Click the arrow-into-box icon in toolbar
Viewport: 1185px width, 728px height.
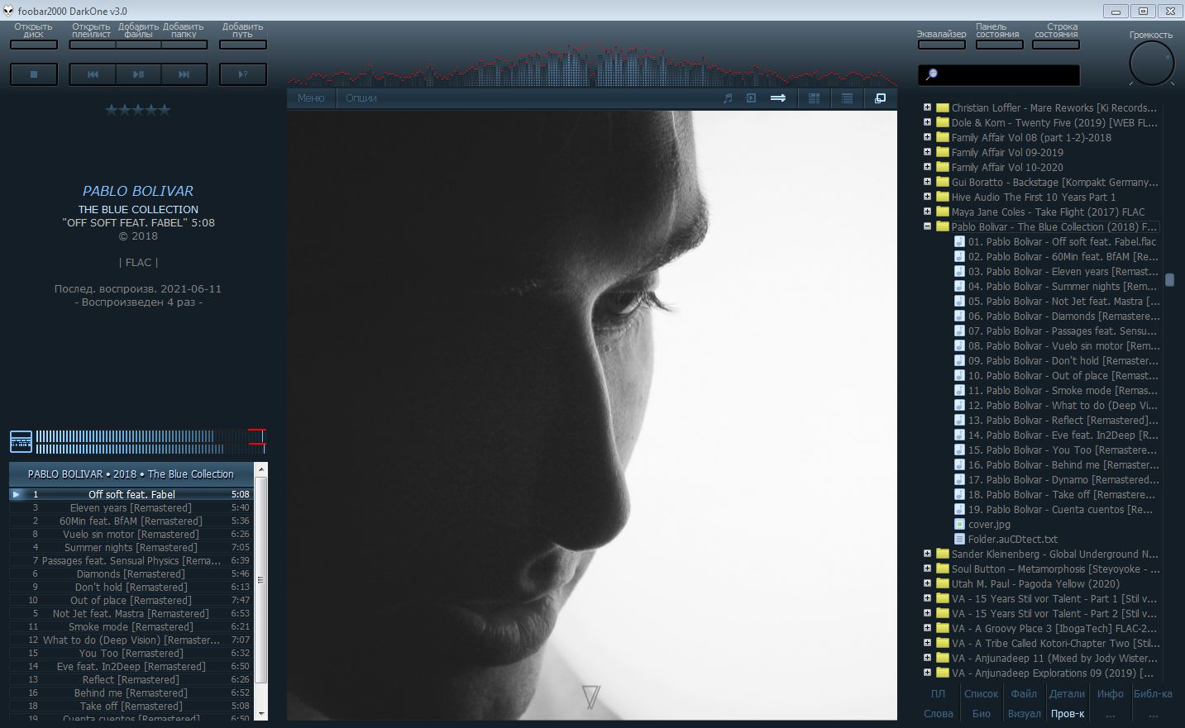[x=751, y=98]
